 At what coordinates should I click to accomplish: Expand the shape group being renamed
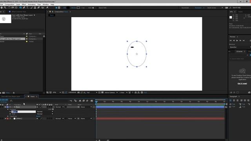(x=10, y=112)
